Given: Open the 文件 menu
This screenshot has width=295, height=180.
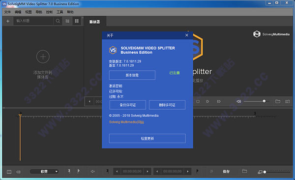Looking at the screenshot, I should point(7,12).
